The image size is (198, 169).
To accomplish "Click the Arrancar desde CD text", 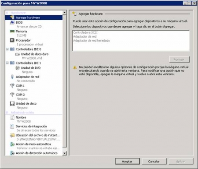I will point(29,26).
